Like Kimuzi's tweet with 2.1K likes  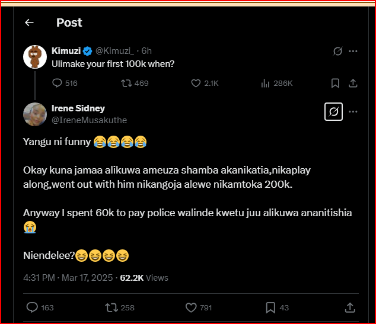[196, 84]
